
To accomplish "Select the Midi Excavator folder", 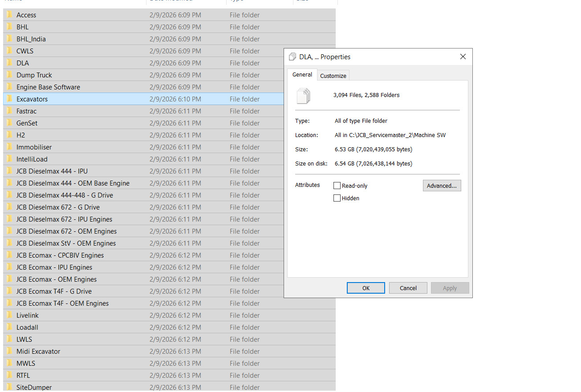I will coord(38,352).
